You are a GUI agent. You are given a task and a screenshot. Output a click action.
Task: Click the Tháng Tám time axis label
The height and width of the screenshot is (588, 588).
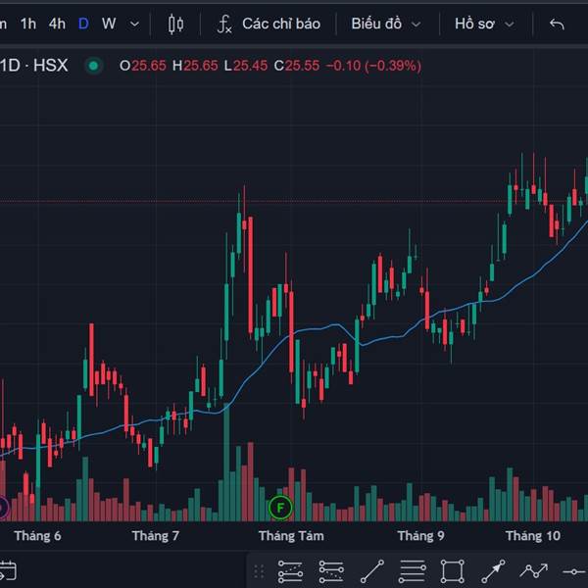(x=291, y=536)
